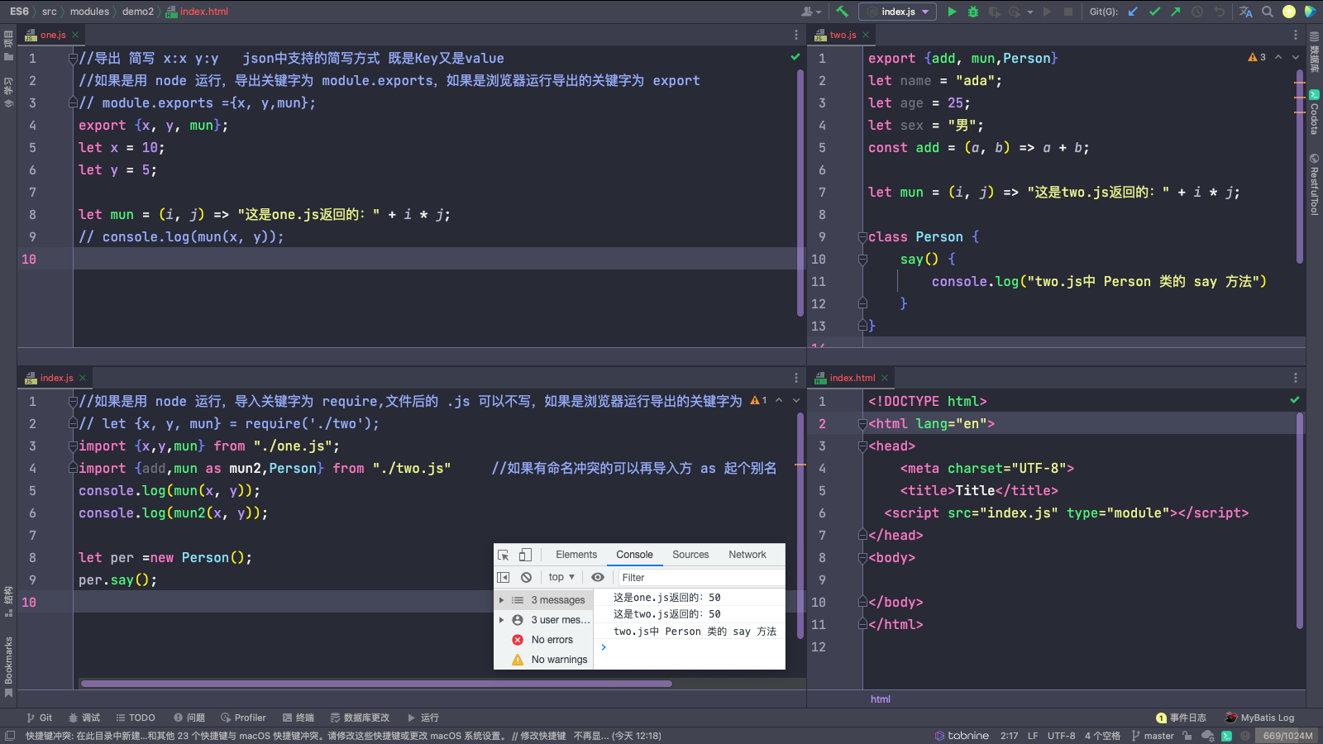Toggle the live expression eye icon

pyautogui.click(x=598, y=577)
